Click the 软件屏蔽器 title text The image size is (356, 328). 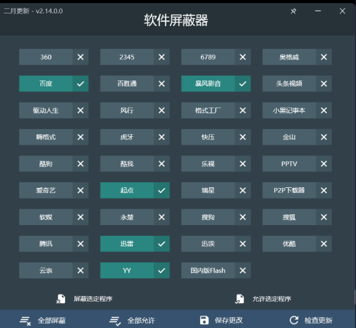176,20
